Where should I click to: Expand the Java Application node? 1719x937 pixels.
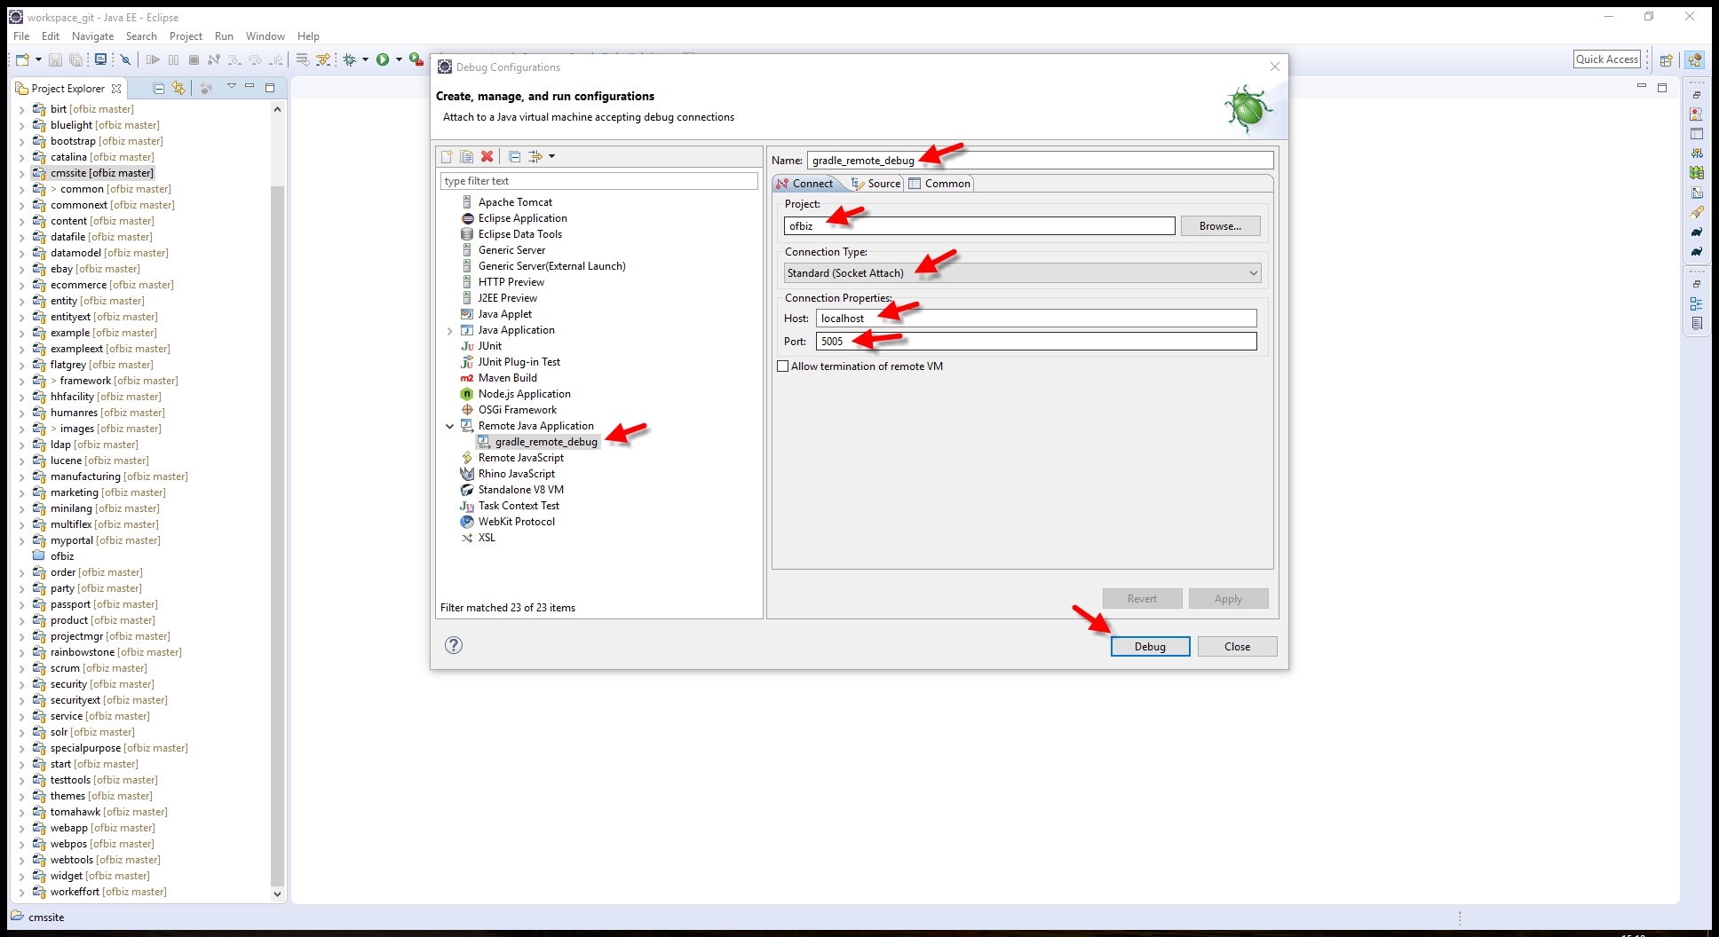point(450,330)
